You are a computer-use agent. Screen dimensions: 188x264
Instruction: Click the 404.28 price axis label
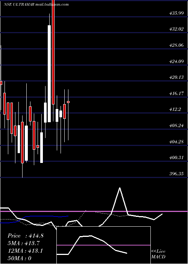pos(176,141)
